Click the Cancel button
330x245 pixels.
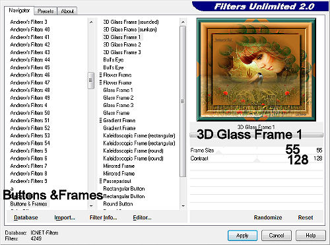pyautogui.click(x=277, y=236)
